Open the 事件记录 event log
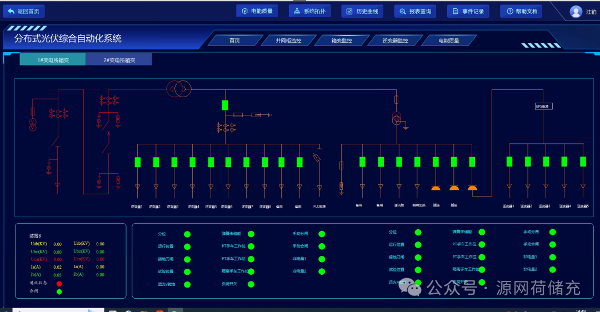The height and width of the screenshot is (312, 600). coord(468,12)
